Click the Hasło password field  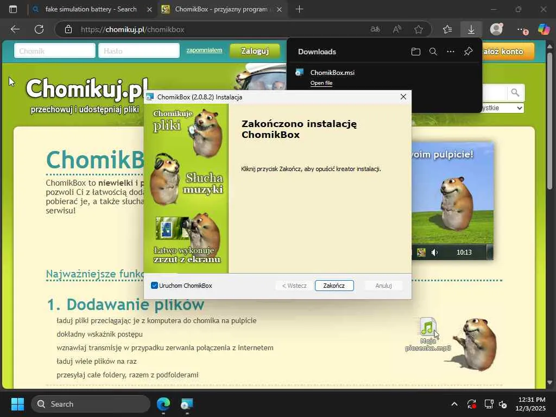pyautogui.click(x=139, y=50)
